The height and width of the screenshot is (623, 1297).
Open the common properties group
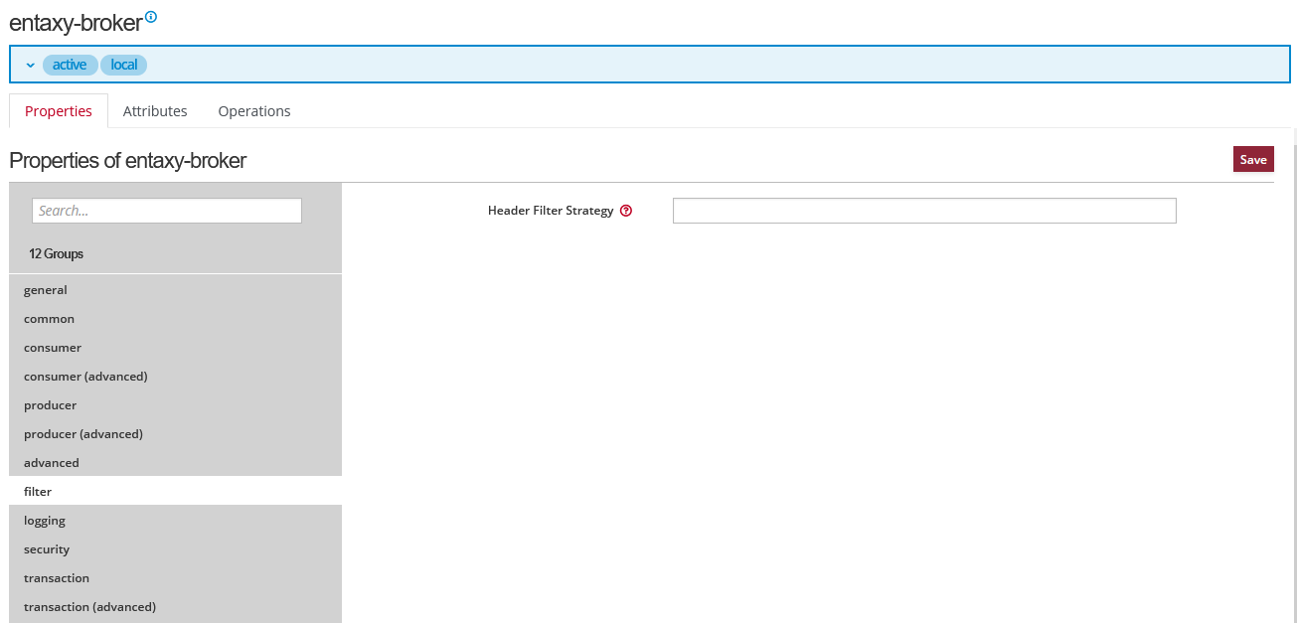point(50,319)
